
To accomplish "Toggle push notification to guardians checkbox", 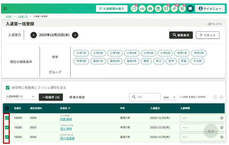I will tap(7, 88).
